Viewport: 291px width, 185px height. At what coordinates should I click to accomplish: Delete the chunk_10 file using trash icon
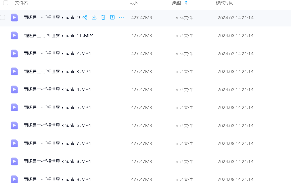(x=103, y=18)
